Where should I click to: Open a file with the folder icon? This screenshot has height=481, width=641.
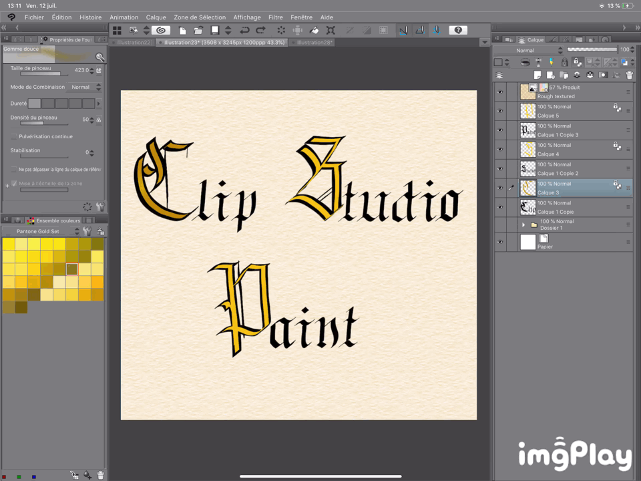coord(198,30)
